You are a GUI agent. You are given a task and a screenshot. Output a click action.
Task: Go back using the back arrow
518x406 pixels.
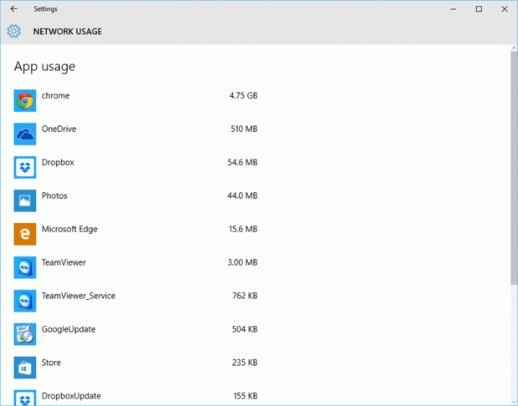click(x=13, y=9)
